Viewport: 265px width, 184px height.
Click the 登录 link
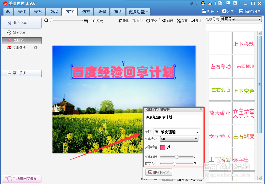[x=193, y=3]
